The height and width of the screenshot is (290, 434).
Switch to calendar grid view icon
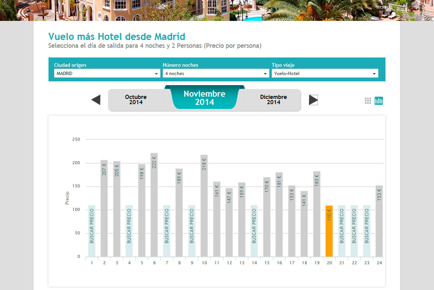[x=368, y=101]
